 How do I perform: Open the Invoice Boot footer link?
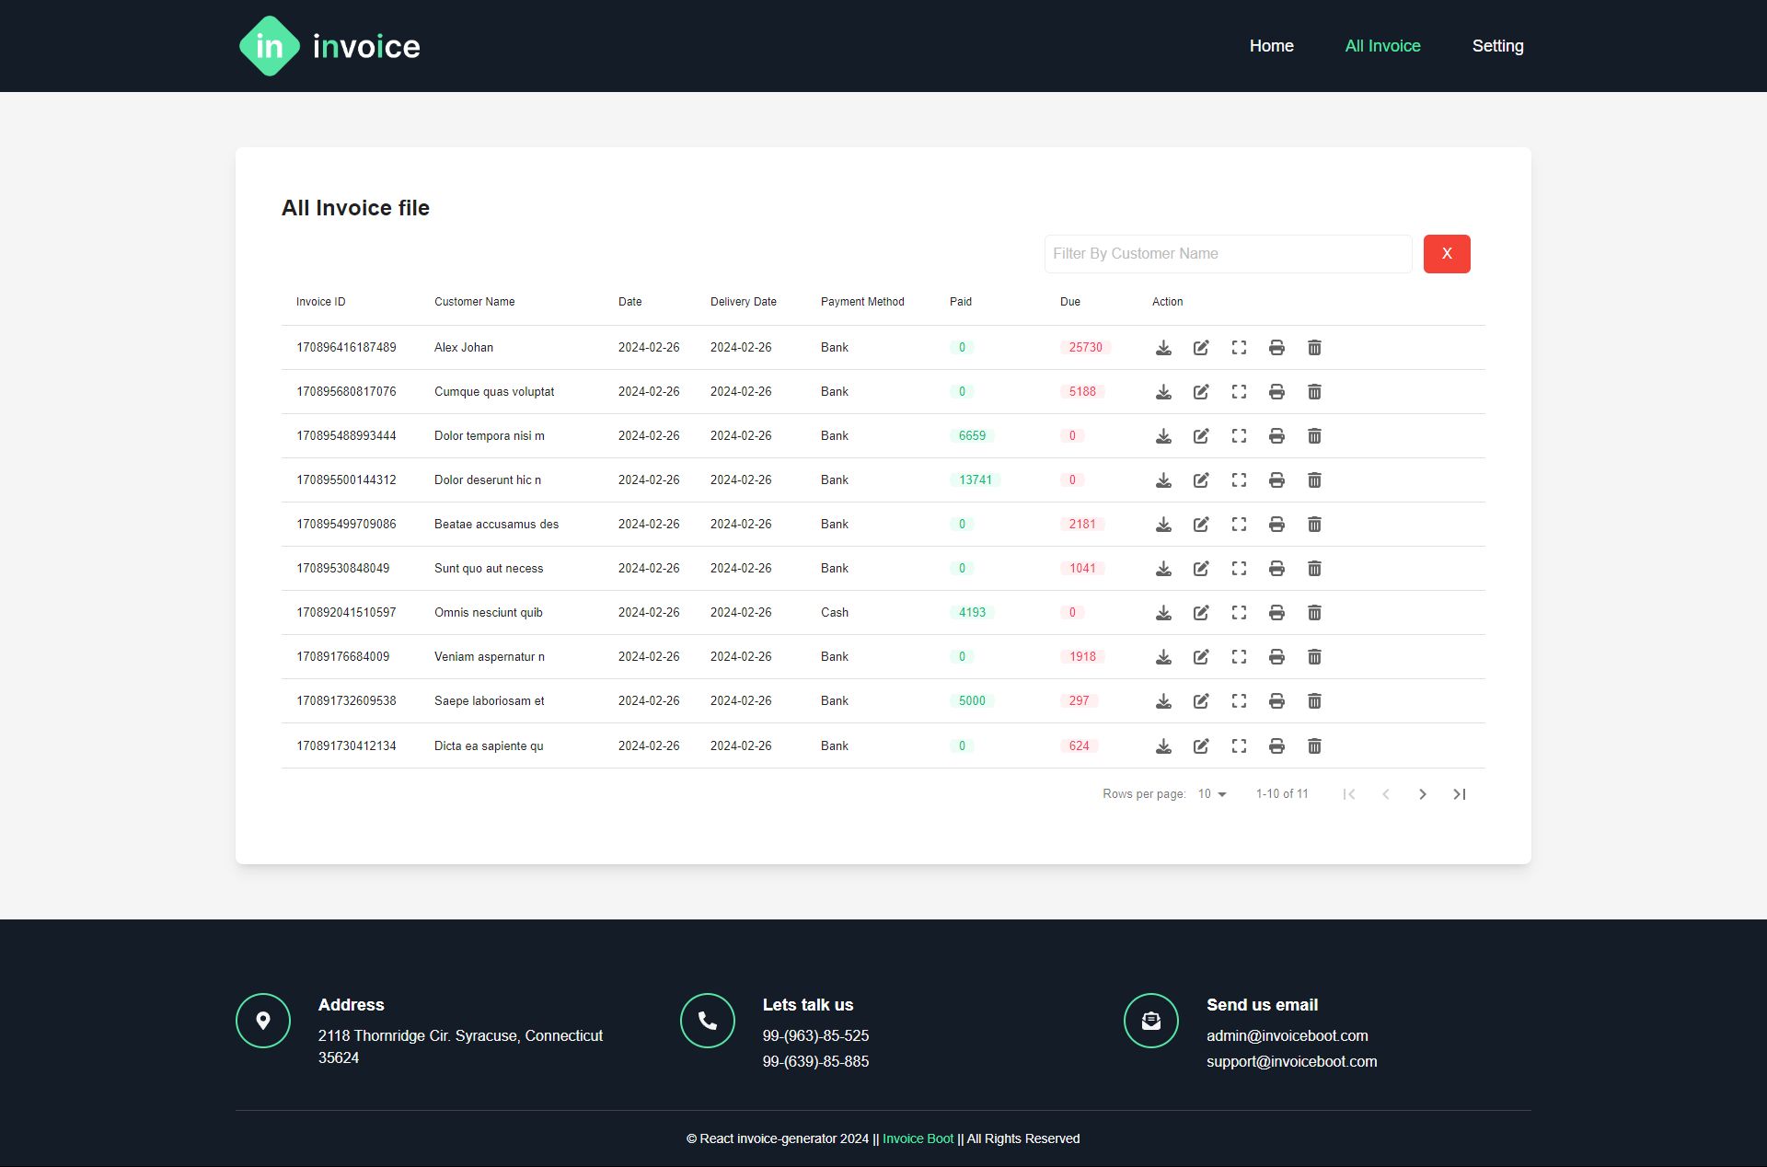[x=918, y=1139]
